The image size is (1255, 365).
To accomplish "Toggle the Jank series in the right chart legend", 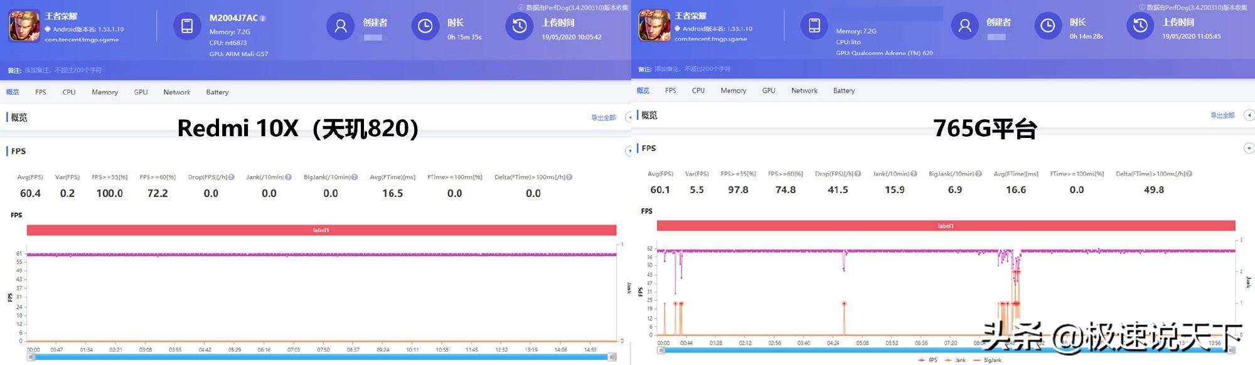I will point(955,360).
